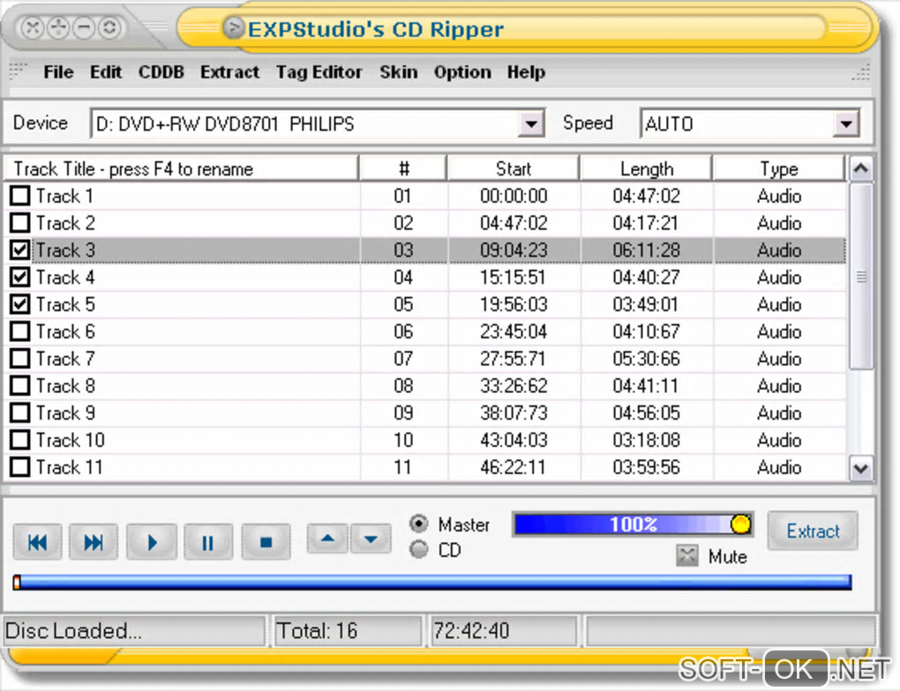The image size is (900, 691).
Task: Click Track 8 start time 33:26:62
Action: 514,386
